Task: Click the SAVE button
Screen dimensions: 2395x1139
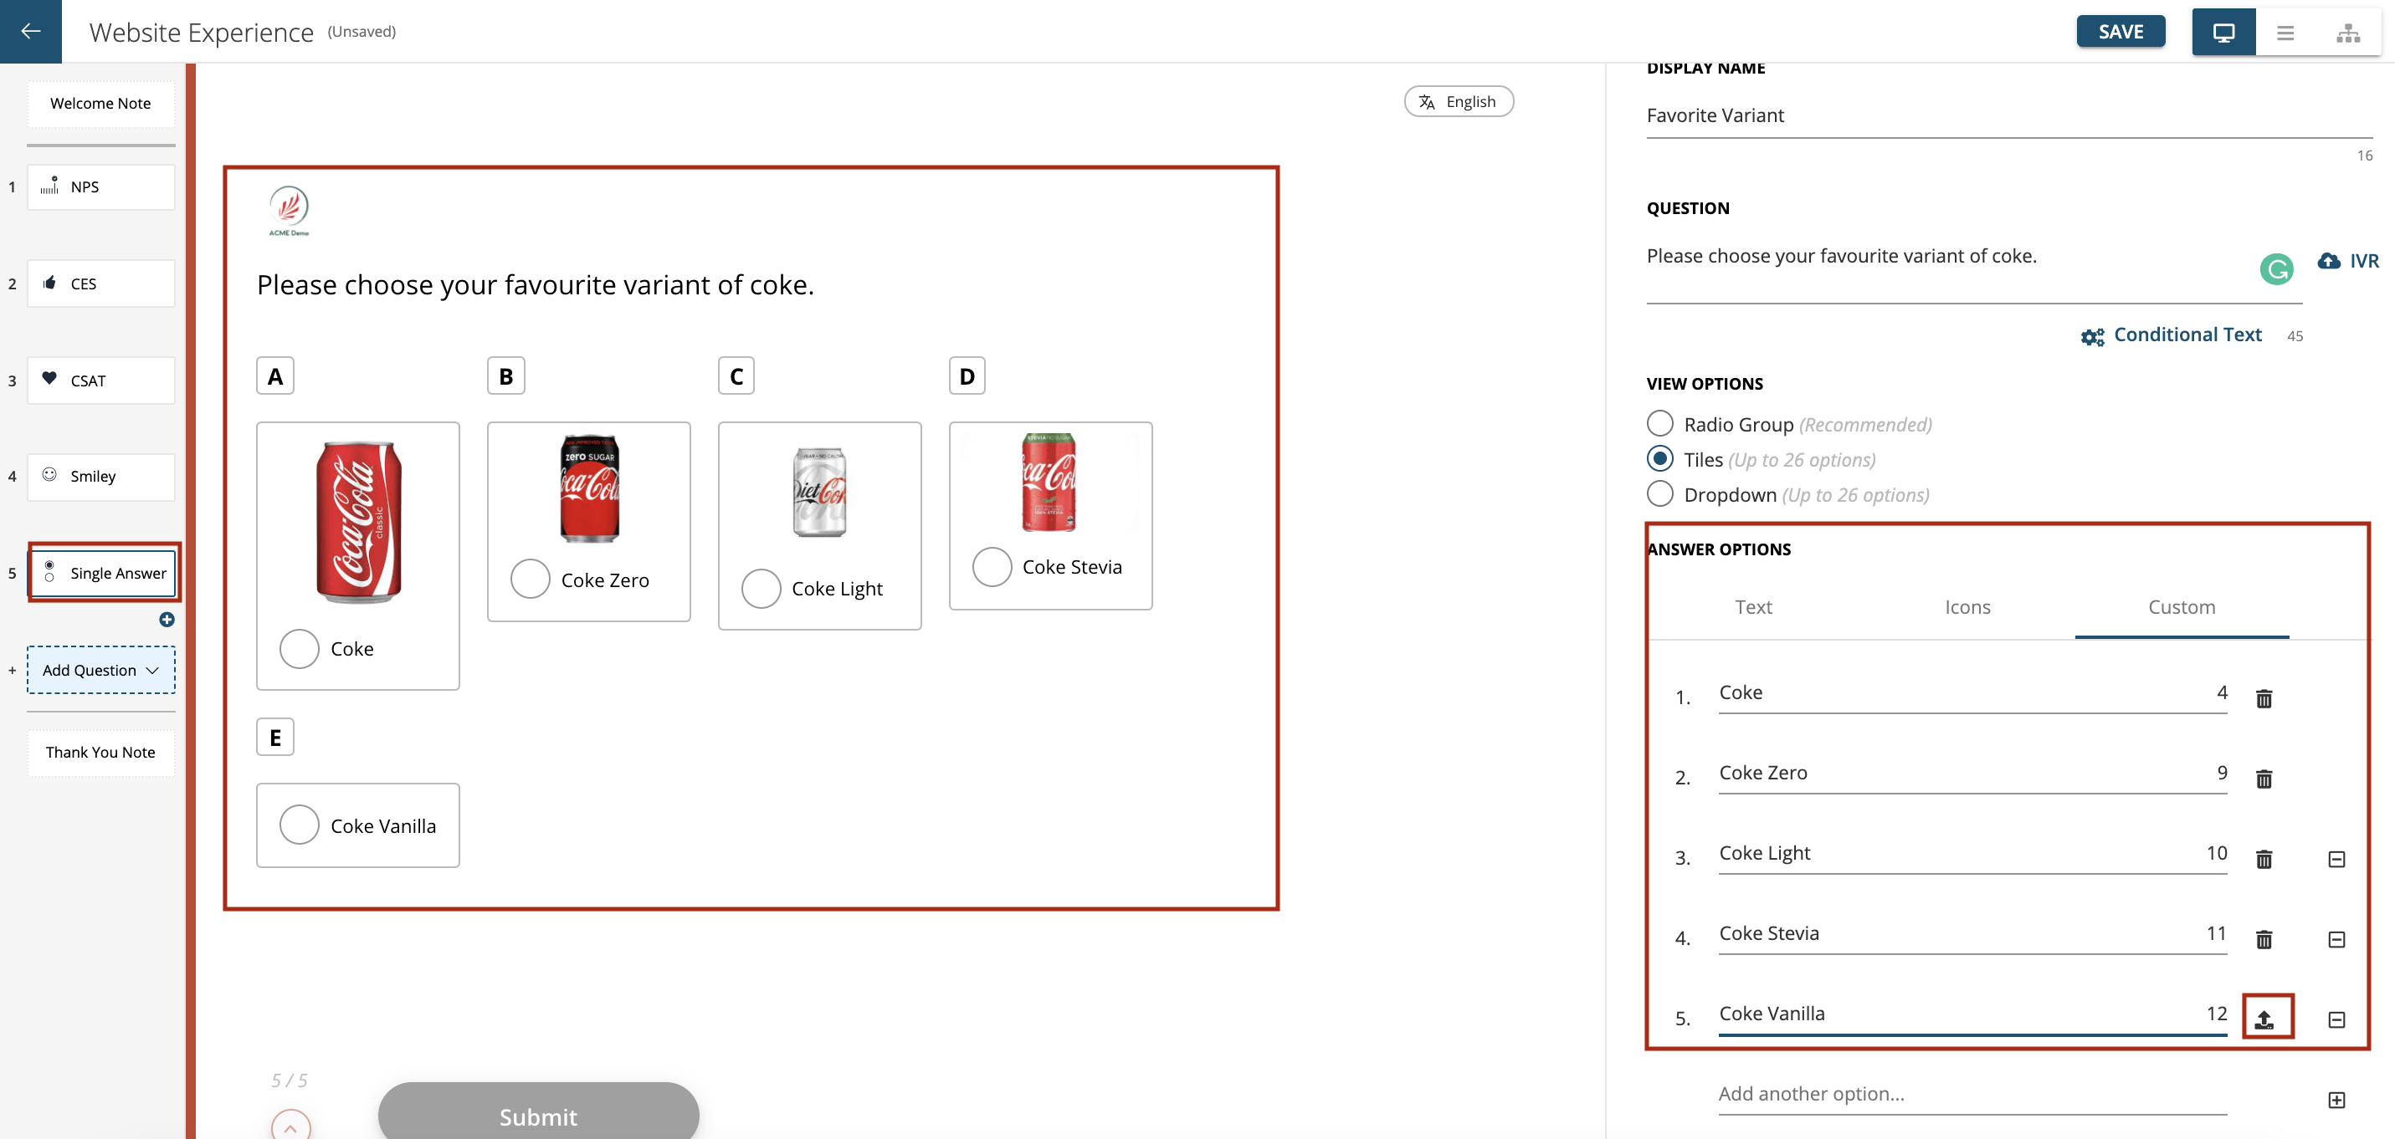Action: pos(2120,32)
